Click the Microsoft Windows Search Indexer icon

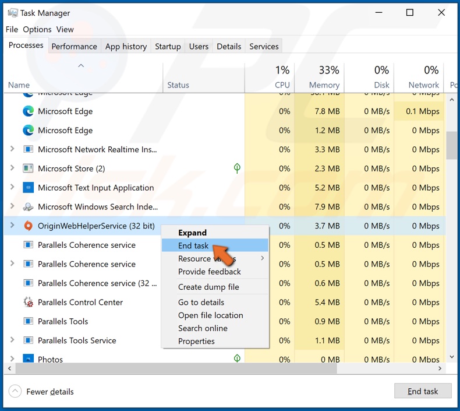pos(28,207)
